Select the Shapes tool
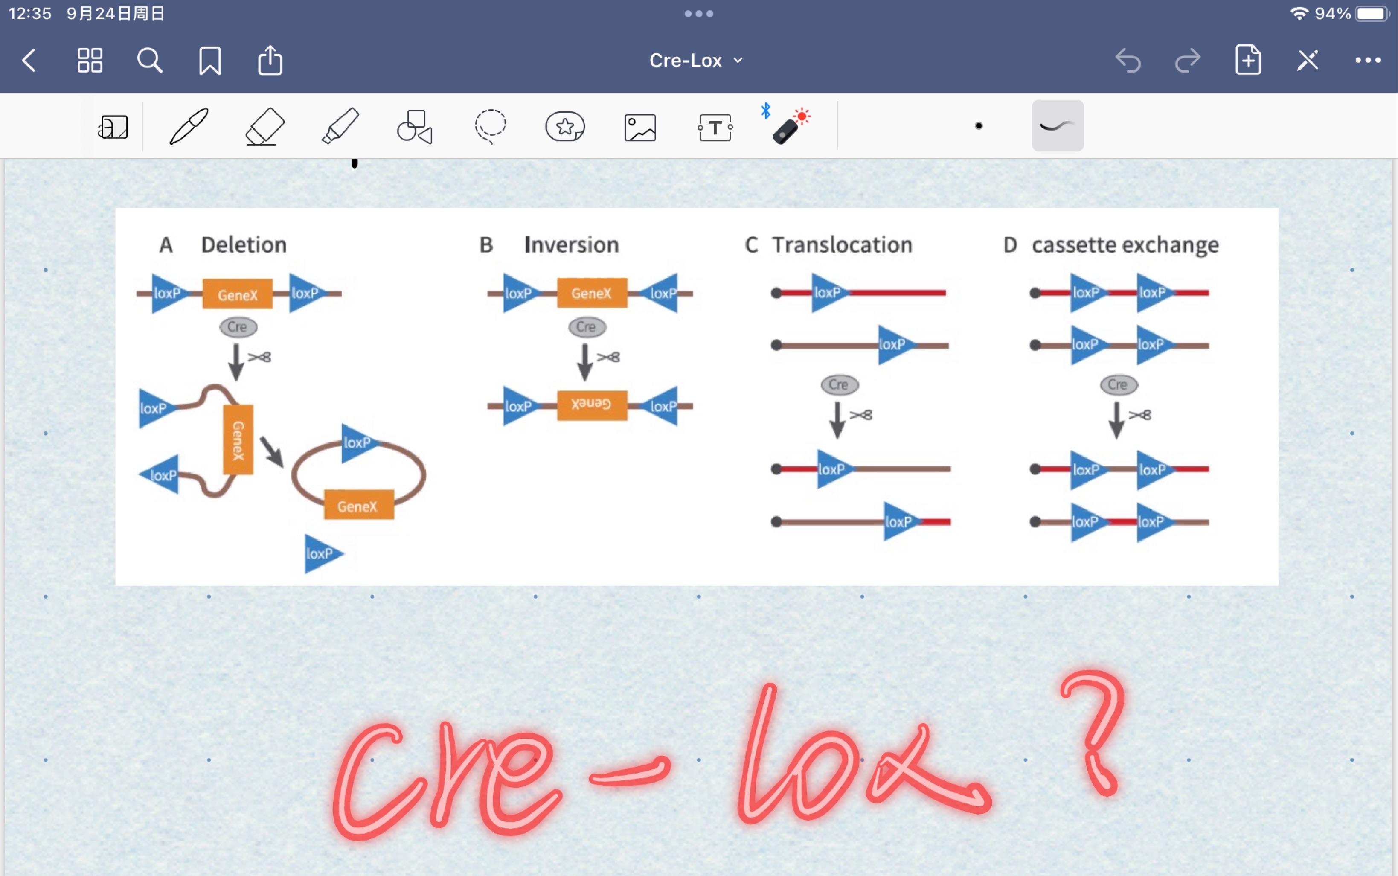1398x876 pixels. (415, 126)
